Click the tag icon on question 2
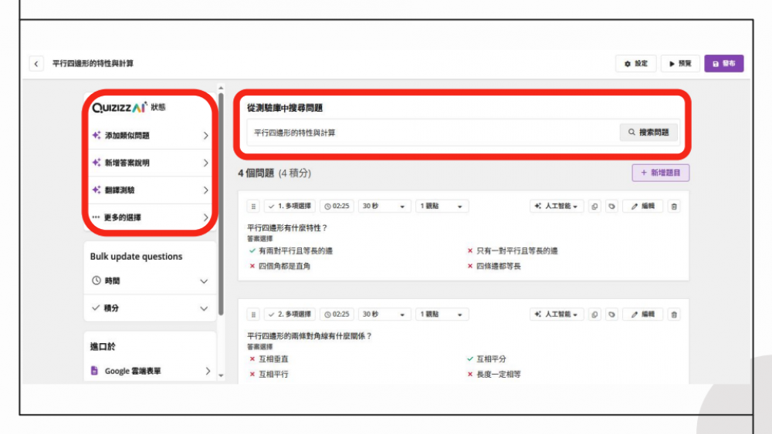The width and height of the screenshot is (772, 434). [x=611, y=315]
